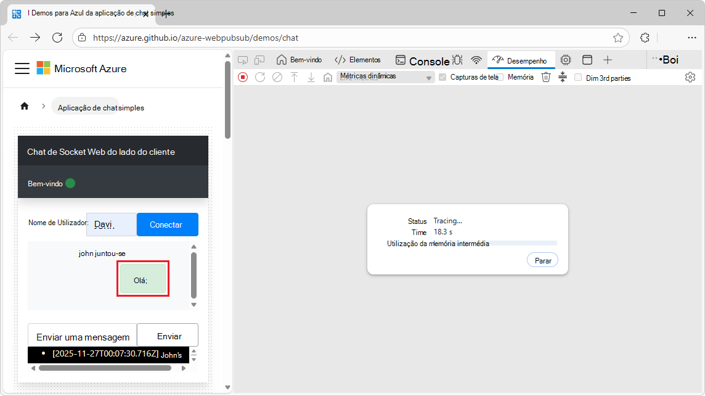This screenshot has width=705, height=396.
Task: Add a panel with the plus icon in DevTools
Action: click(608, 60)
